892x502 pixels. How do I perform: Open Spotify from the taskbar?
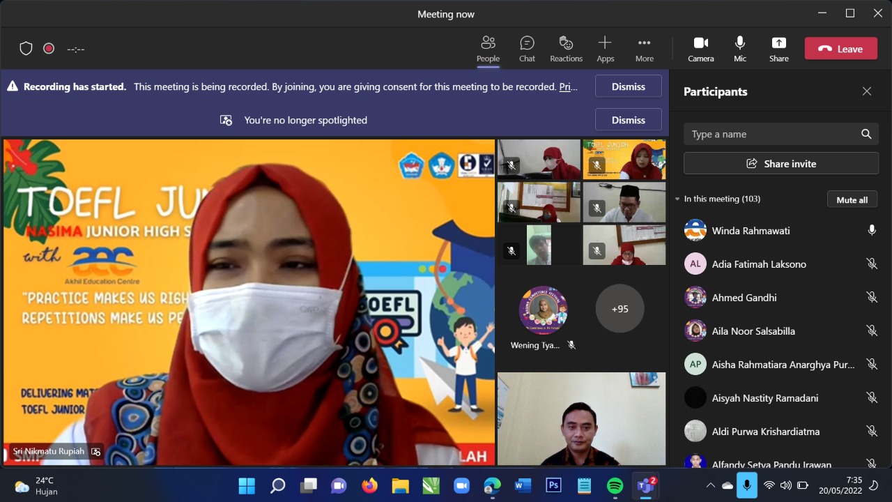click(615, 485)
